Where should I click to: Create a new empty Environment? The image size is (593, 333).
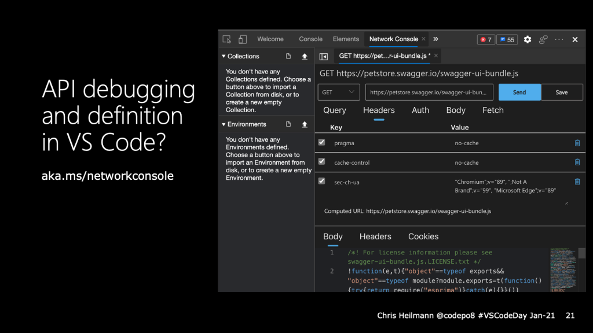[288, 124]
